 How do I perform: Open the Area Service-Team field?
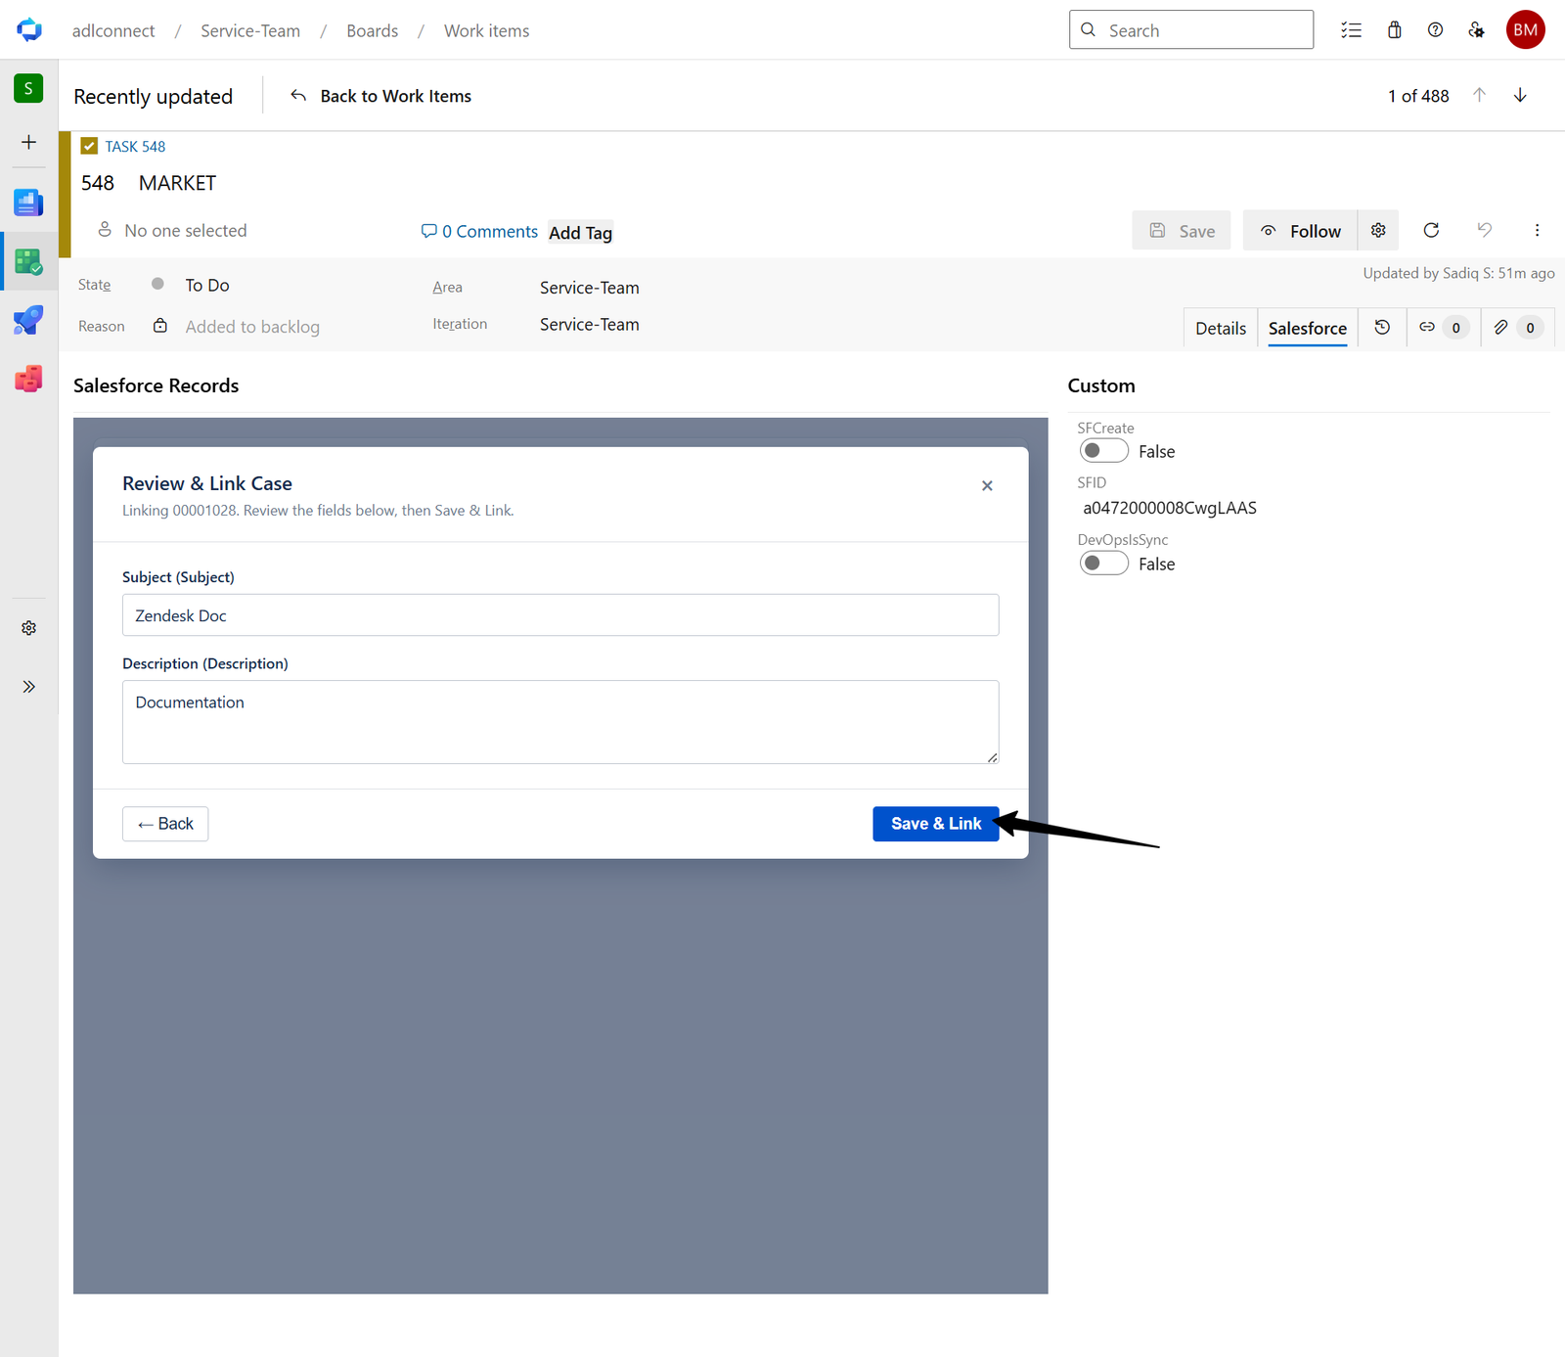tap(589, 288)
